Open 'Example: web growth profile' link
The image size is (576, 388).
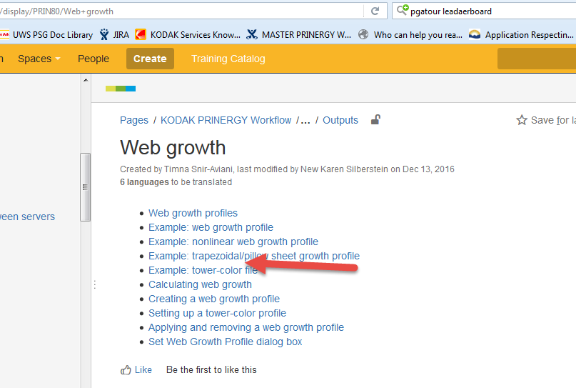[211, 228]
